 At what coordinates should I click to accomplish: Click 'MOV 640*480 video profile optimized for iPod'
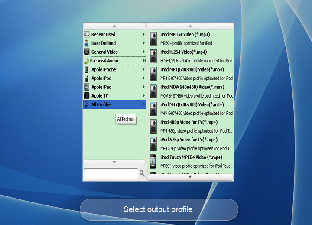click(197, 96)
